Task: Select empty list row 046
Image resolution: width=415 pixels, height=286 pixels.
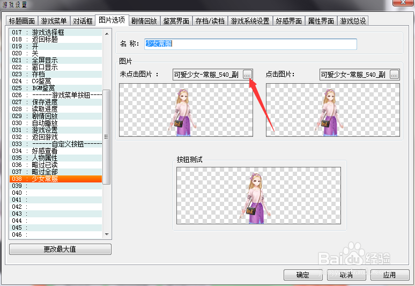Action: point(56,234)
